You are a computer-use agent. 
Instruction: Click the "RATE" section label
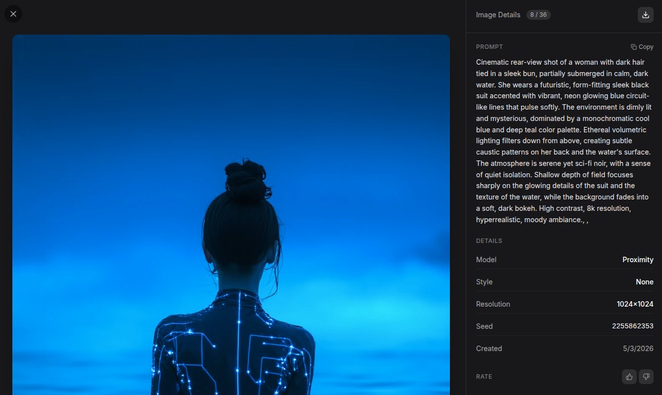pos(484,377)
